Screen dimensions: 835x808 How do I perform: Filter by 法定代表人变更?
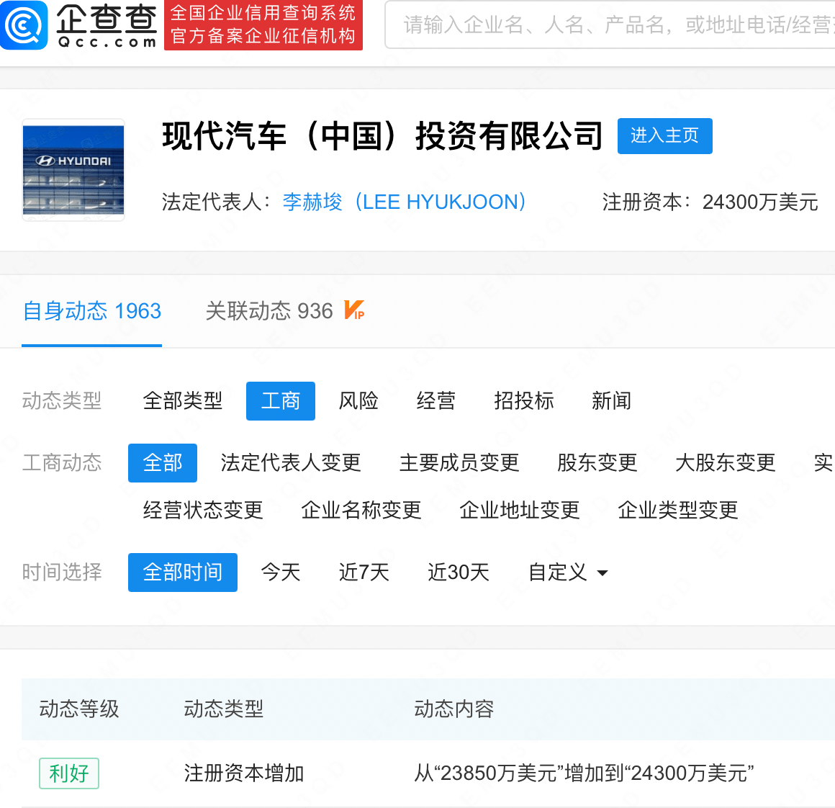point(291,463)
